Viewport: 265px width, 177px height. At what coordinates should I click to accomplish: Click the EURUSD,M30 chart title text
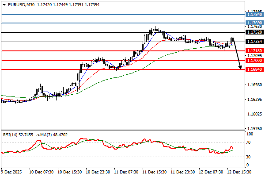[21, 4]
